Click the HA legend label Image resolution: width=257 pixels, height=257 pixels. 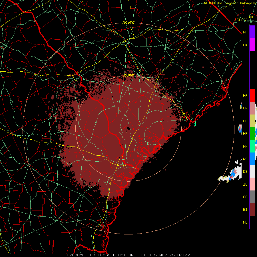tap(245, 96)
